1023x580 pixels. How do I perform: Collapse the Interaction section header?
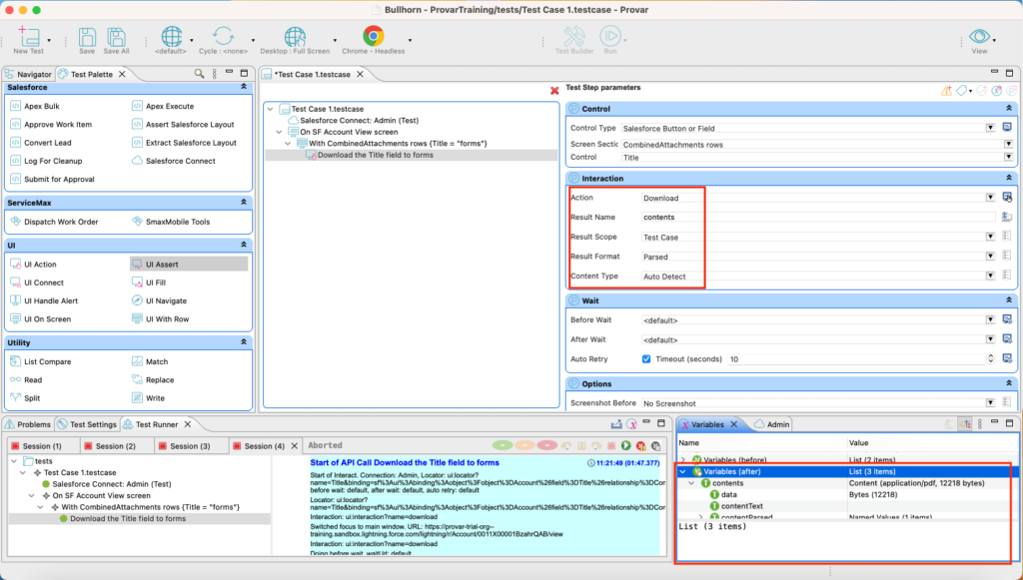click(1008, 179)
